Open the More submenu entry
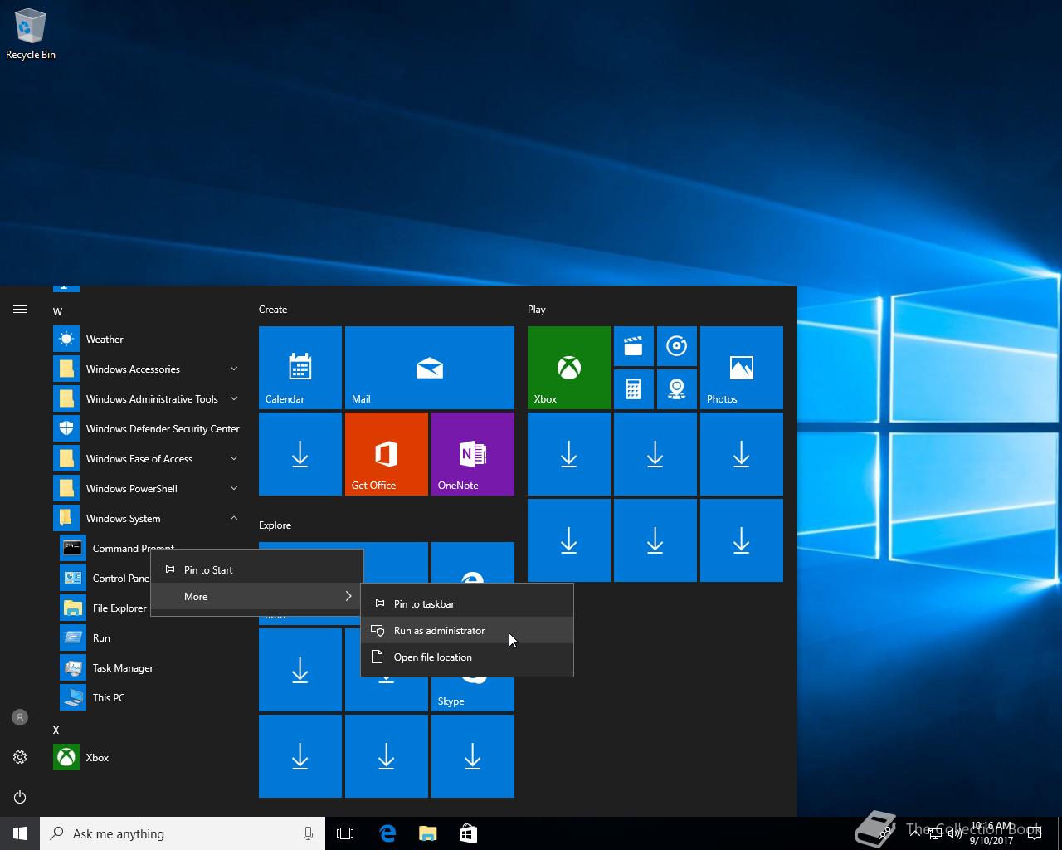 click(x=257, y=596)
